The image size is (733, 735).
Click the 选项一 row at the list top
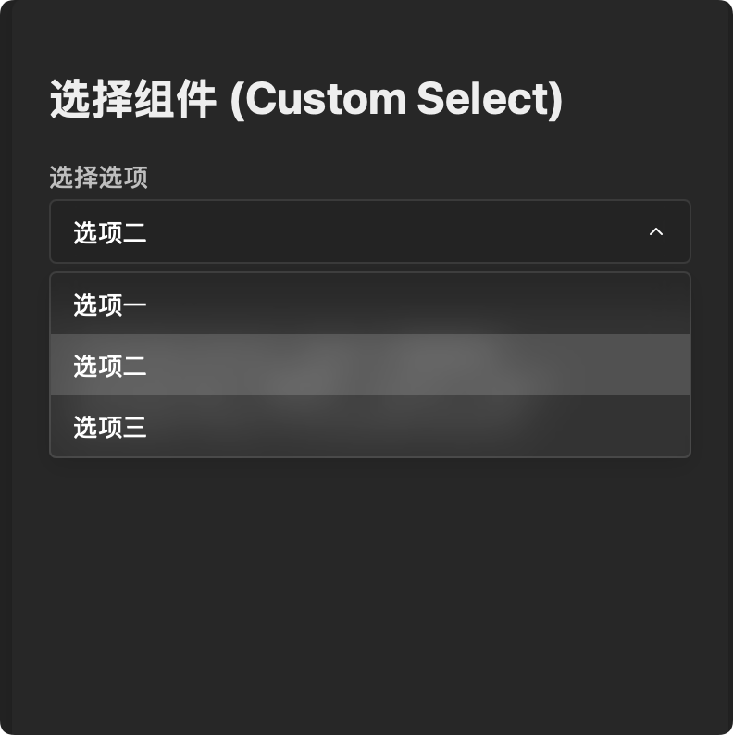[x=369, y=305]
